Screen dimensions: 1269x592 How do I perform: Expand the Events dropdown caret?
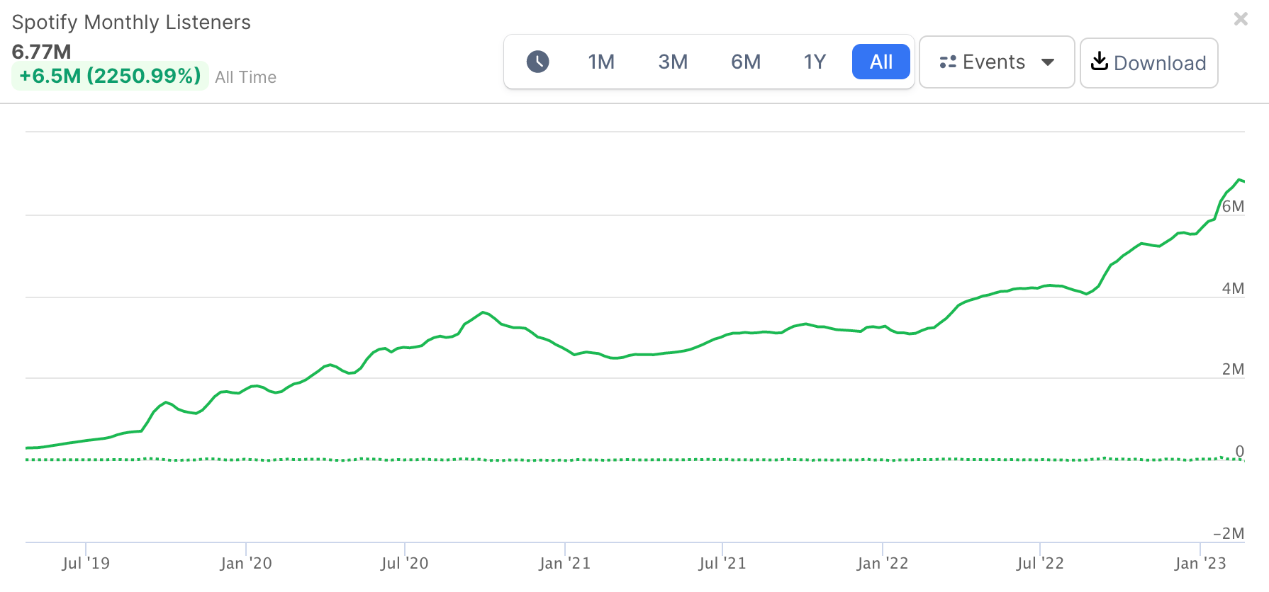coord(1048,62)
